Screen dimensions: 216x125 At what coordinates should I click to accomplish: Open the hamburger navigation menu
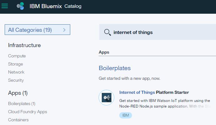(x=5, y=6)
